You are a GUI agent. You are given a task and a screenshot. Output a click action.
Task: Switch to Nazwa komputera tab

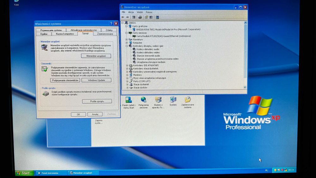click(65, 34)
